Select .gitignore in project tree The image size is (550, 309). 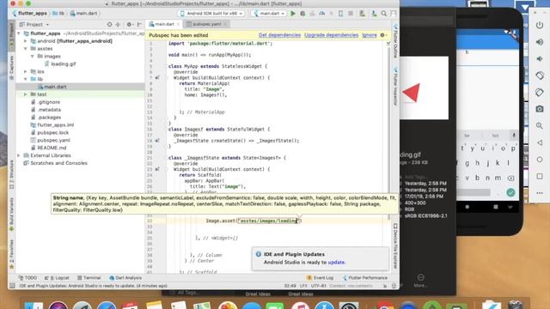coord(46,102)
